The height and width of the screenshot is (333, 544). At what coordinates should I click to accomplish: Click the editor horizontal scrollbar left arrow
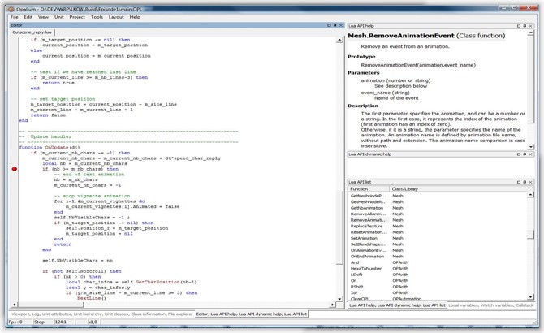click(x=15, y=305)
